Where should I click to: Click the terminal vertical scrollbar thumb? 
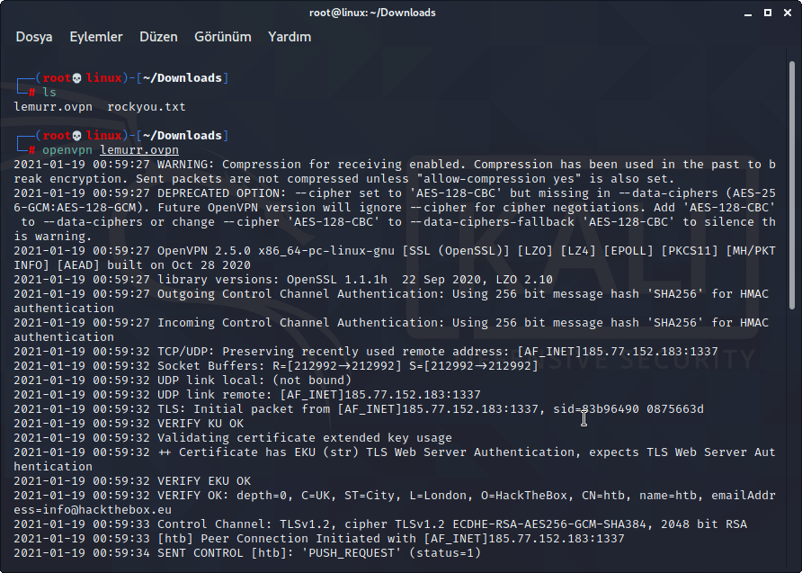coord(792,184)
